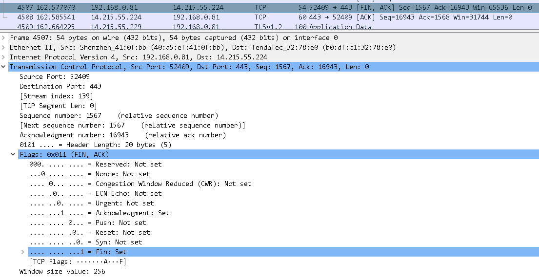Select the Reset: Not set flag
Screen dimensions: 539x278
90,232
